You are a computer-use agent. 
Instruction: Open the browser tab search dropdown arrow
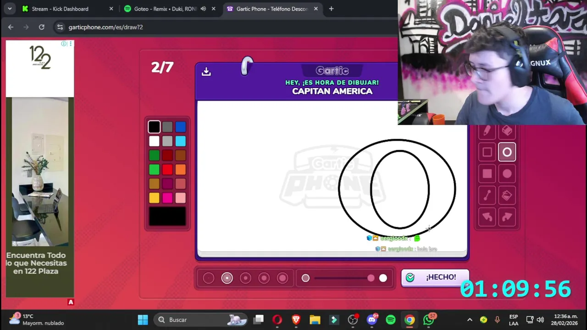[10, 9]
